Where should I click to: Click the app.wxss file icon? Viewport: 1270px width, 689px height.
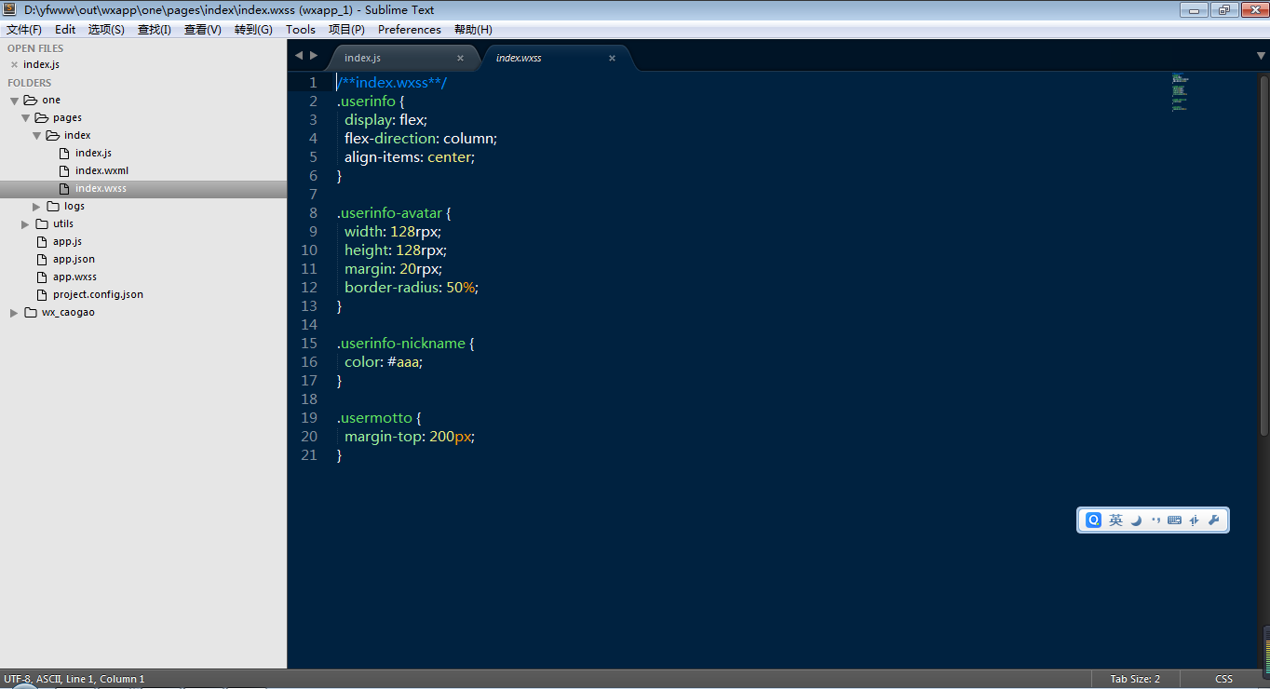coord(42,277)
